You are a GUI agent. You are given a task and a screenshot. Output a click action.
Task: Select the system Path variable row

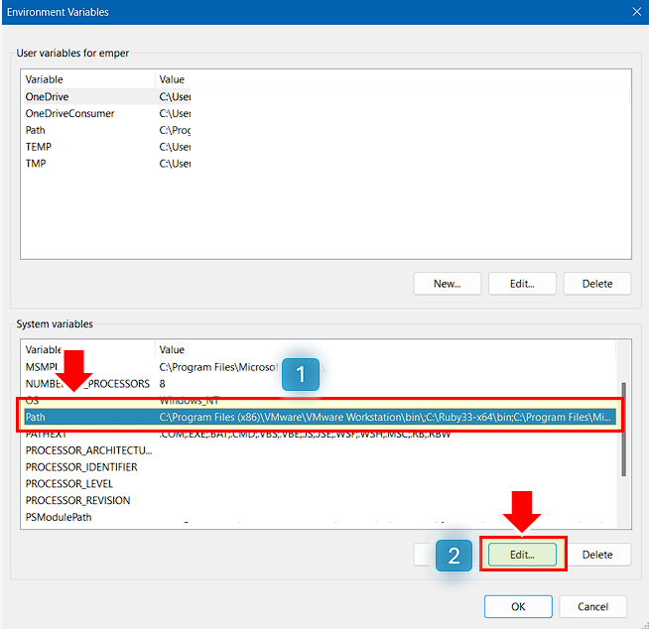tap(320, 417)
